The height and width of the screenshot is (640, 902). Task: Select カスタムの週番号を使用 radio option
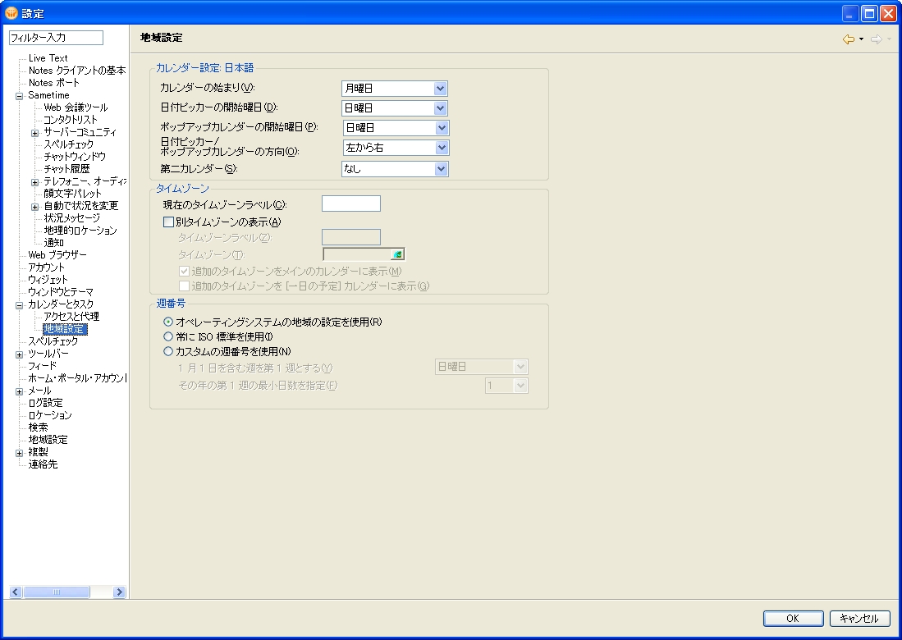coord(168,352)
